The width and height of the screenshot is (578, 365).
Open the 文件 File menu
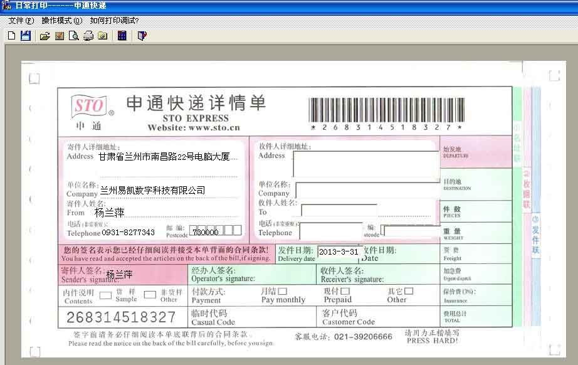coord(16,20)
